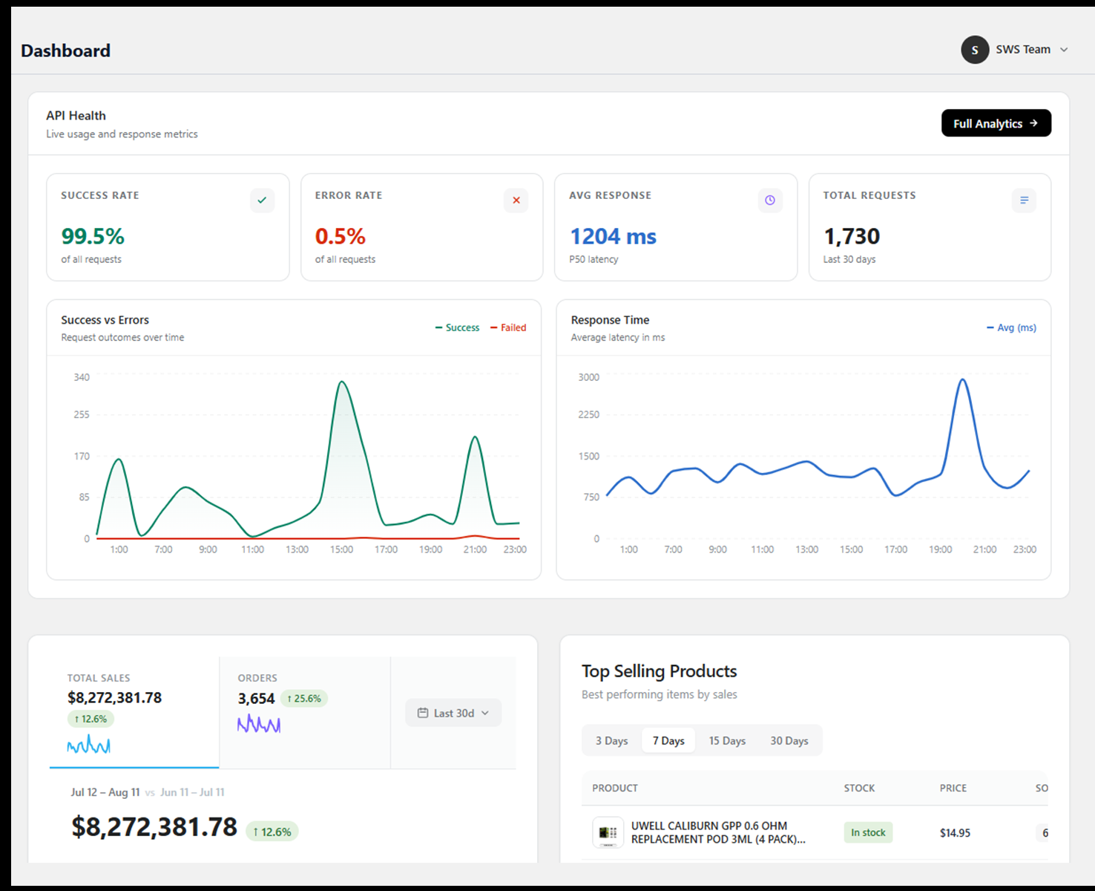Toggle the Avg (ms) legend on Response Time chart
Image resolution: width=1095 pixels, height=891 pixels.
coord(1011,327)
